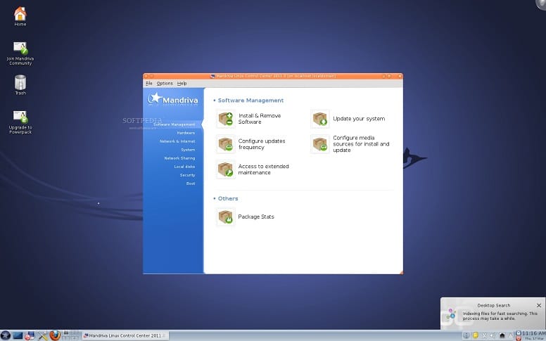Click the Access to extended maintenance label
The image size is (546, 341).
(264, 169)
